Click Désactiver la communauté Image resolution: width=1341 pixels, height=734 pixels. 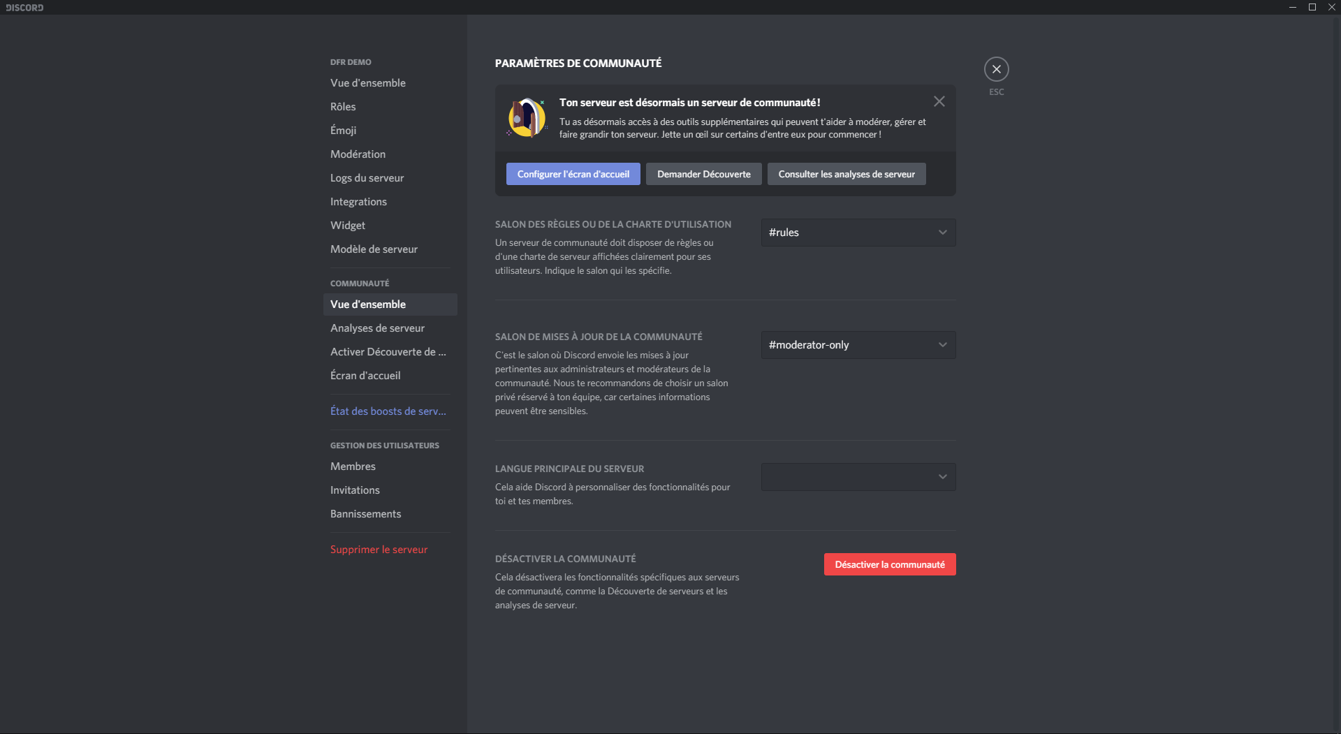coord(889,564)
